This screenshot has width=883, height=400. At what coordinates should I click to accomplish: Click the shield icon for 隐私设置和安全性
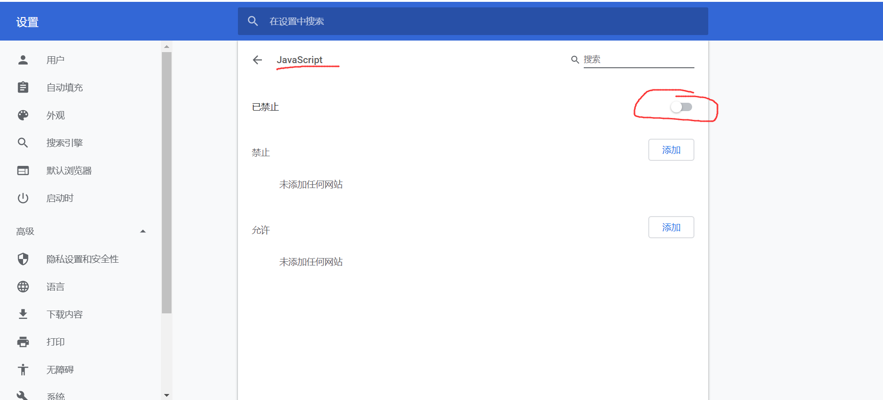[23, 259]
